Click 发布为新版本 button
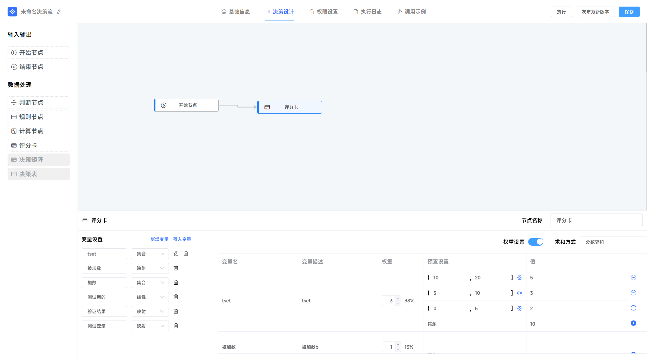Image resolution: width=647 pixels, height=360 pixels. coord(595,12)
